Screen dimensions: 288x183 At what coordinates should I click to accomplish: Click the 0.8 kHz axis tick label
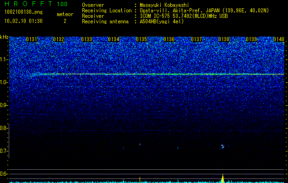pos(4,128)
